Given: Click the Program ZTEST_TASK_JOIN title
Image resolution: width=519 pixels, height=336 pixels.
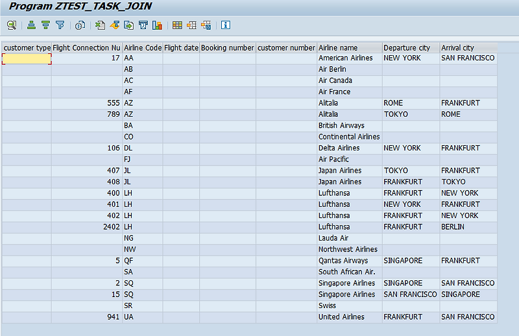Looking at the screenshot, I should (80, 6).
